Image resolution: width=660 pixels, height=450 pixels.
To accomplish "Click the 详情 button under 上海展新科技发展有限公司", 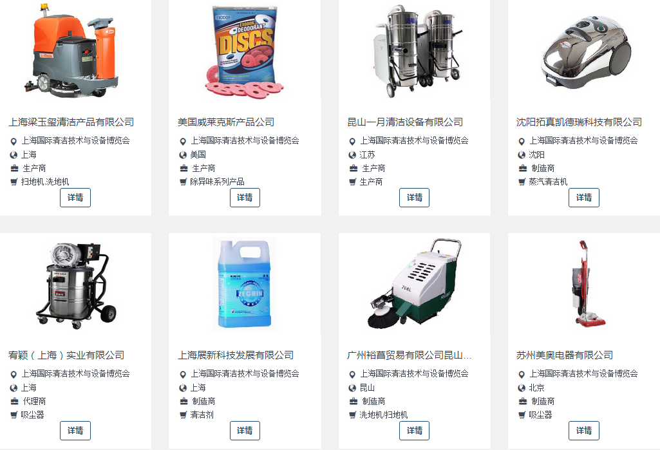I will point(245,430).
